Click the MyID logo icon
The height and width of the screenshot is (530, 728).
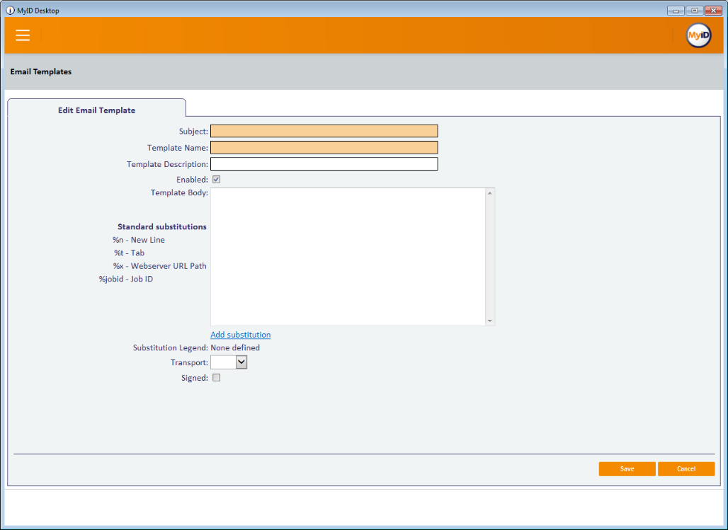point(698,35)
